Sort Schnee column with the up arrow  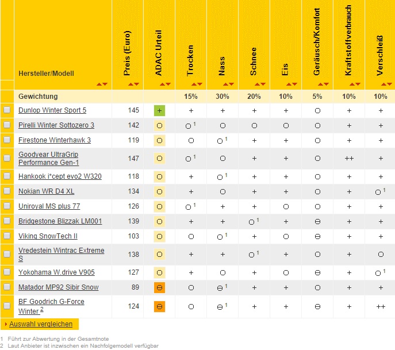[257, 84]
